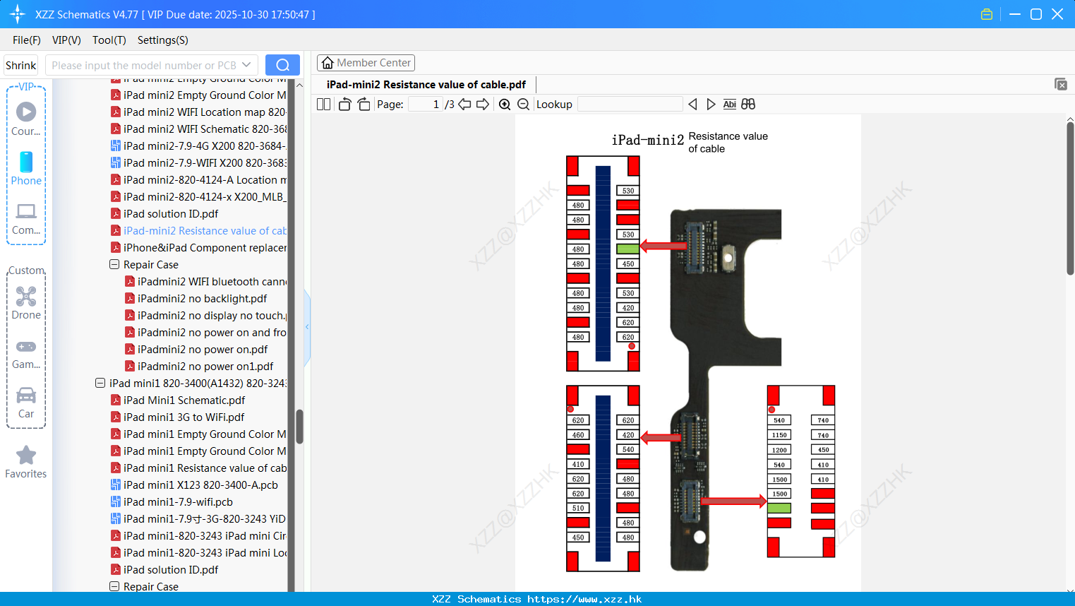Click the search magnifier button

point(282,65)
